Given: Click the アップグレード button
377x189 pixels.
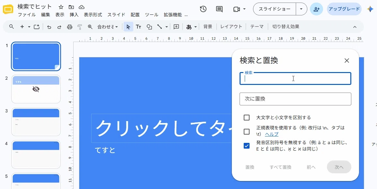Looking at the screenshot, I should [x=344, y=9].
